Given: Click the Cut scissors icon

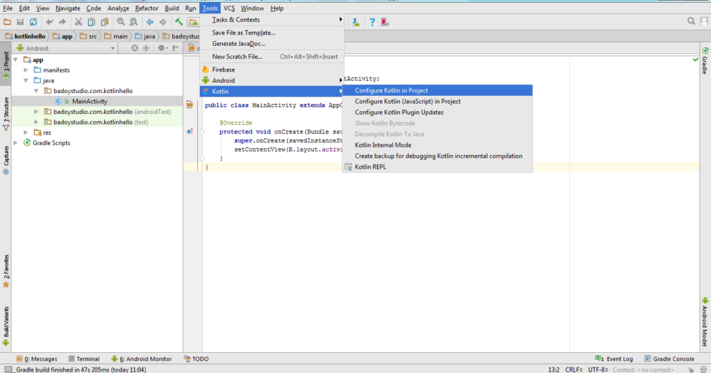Looking at the screenshot, I should pos(78,22).
